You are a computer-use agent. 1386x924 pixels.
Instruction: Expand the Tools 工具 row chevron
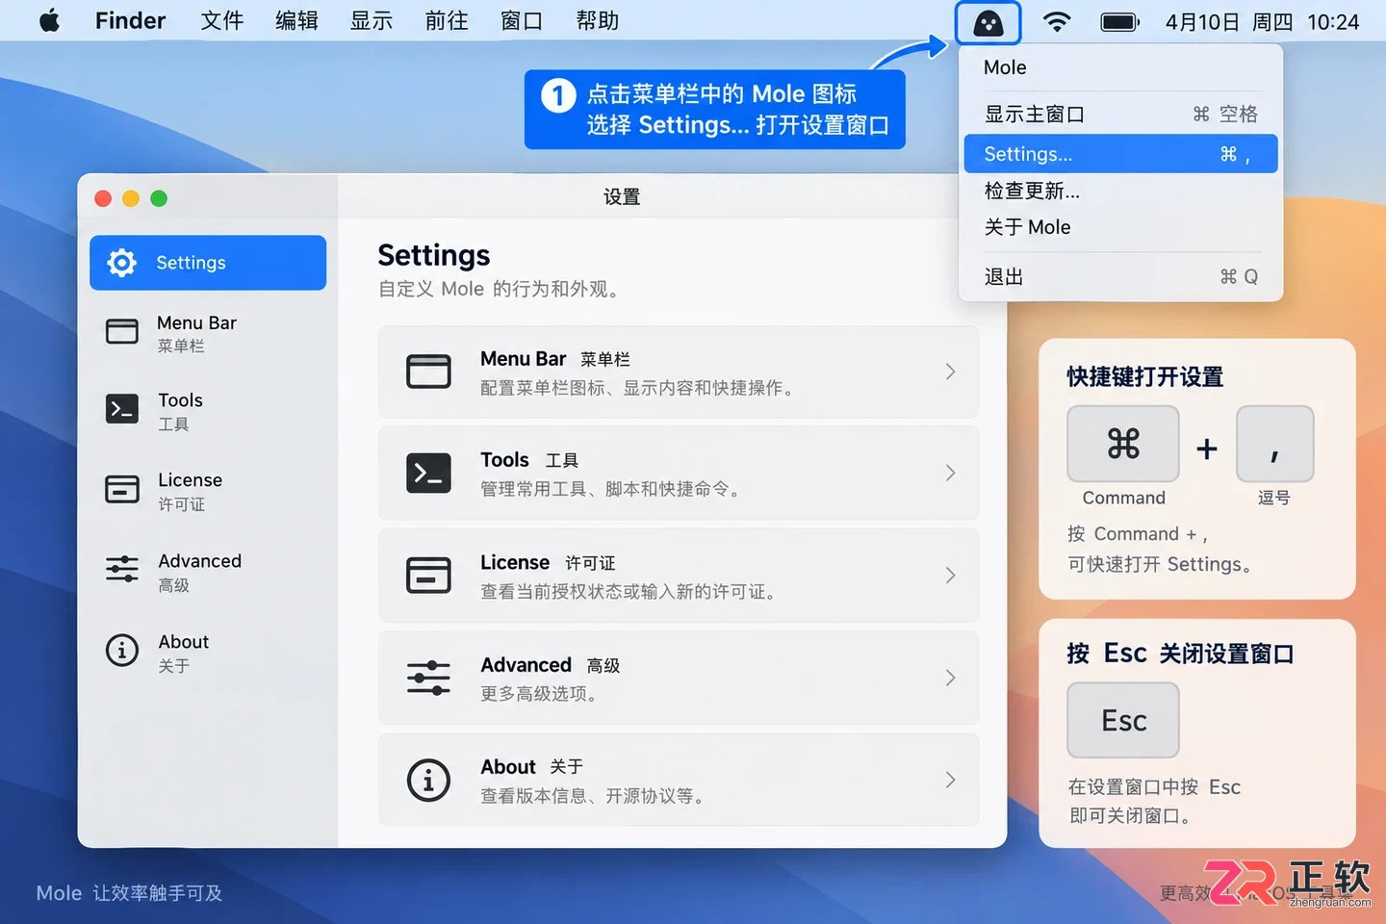coord(950,473)
